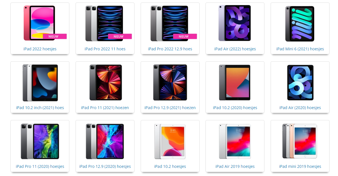The width and height of the screenshot is (338, 176).
Task: Open iPad Air 2019 hoesjes link
Action: point(235,166)
